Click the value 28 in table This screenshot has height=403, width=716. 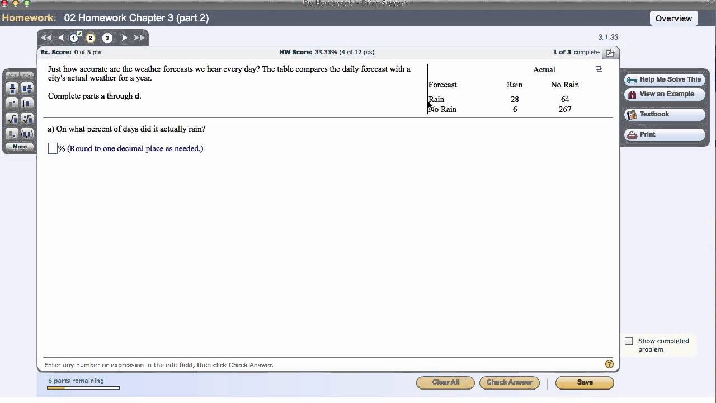[x=515, y=99]
